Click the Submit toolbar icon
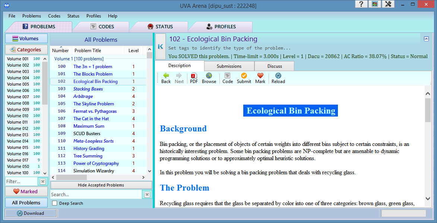The width and height of the screenshot is (437, 223). [244, 78]
